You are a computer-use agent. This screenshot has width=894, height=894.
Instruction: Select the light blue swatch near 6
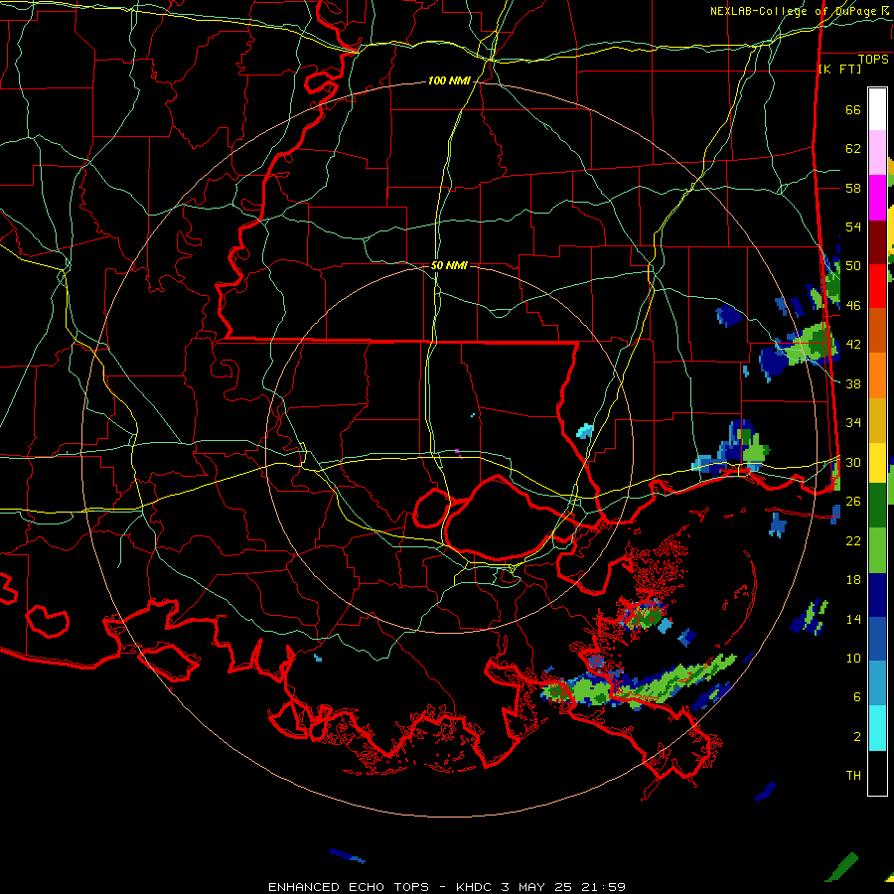click(877, 683)
